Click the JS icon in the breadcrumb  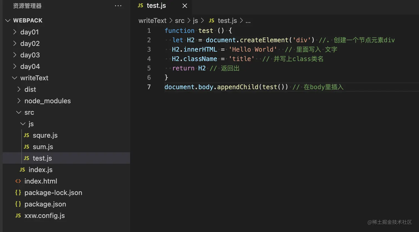pos(211,21)
